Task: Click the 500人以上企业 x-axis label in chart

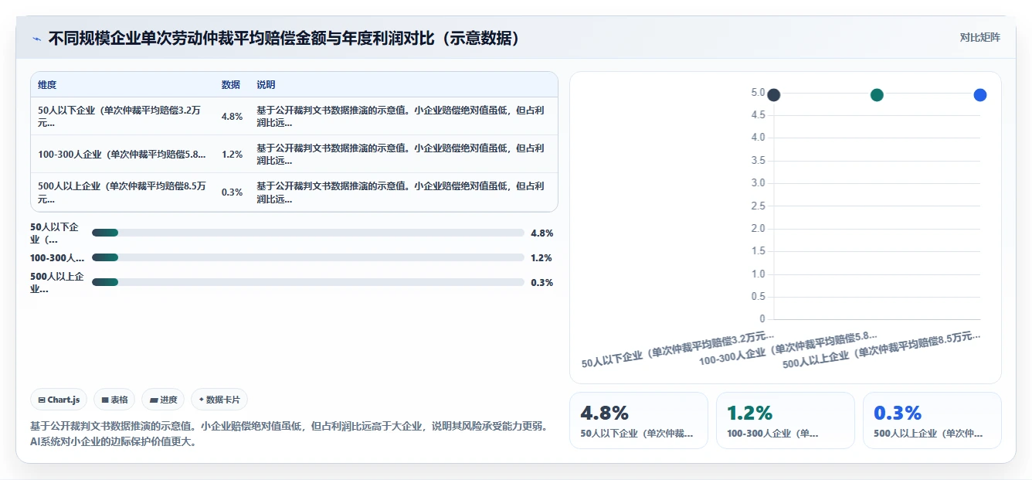Action: click(881, 350)
